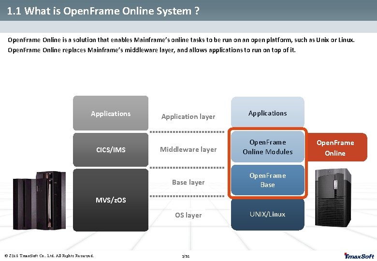Select the light blue Applications box

pos(268,112)
